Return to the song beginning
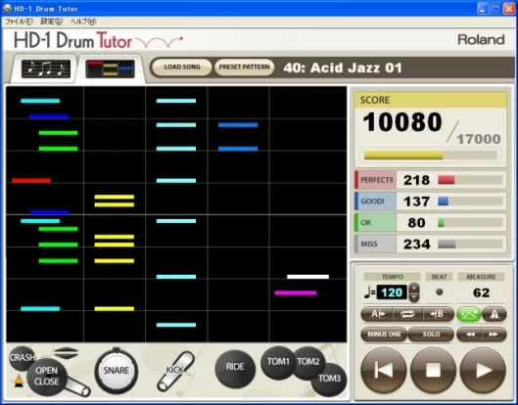 384,370
